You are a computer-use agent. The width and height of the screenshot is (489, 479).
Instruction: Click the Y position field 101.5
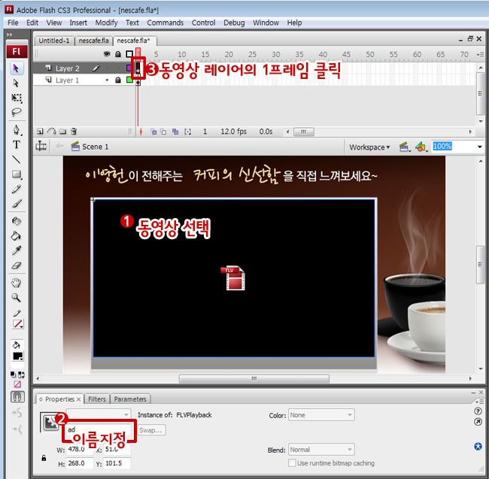[x=117, y=463]
